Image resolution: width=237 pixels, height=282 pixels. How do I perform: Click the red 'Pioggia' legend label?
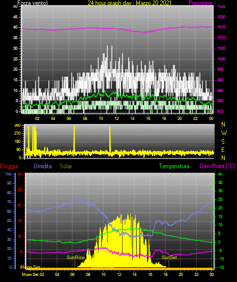(x=9, y=166)
